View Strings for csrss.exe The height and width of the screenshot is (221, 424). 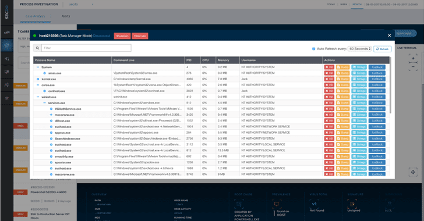[x=359, y=85]
